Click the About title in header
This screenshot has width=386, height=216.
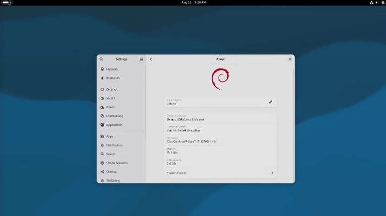pos(220,59)
